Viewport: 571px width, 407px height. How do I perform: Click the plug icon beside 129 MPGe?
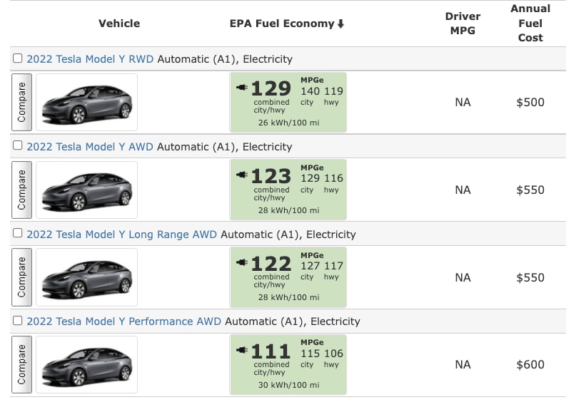click(242, 87)
